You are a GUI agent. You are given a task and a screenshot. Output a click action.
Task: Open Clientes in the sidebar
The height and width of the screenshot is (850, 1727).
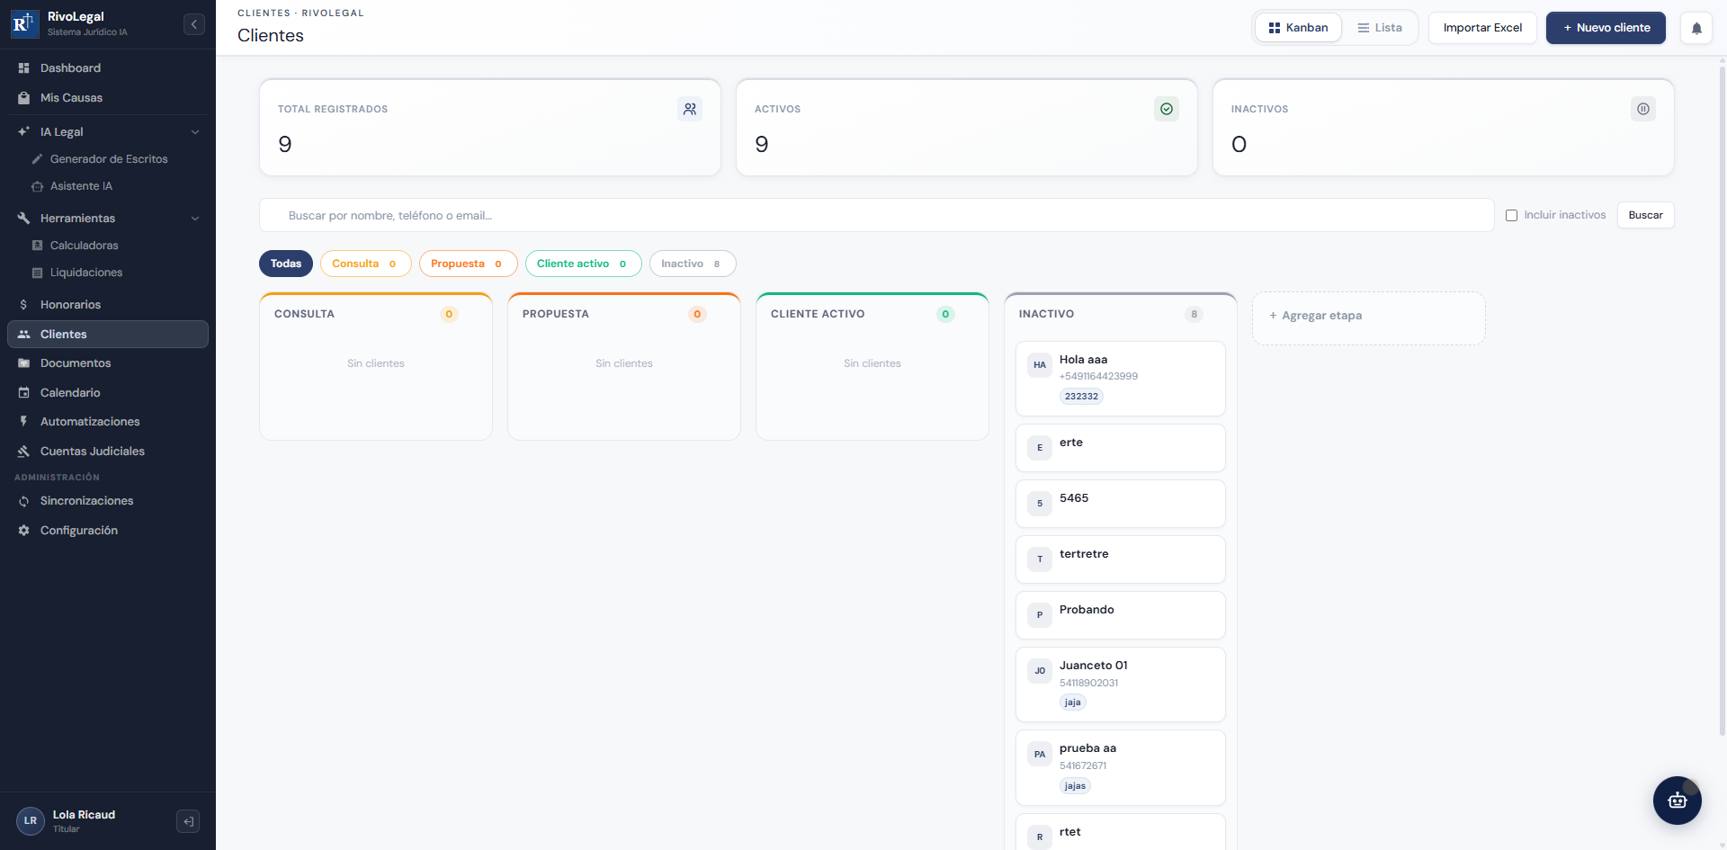pyautogui.click(x=108, y=335)
